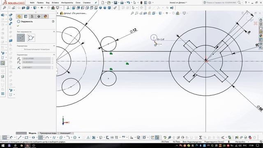Open the PropertyManager tab
Viewport: 263px width, 148px height.
click(25, 16)
